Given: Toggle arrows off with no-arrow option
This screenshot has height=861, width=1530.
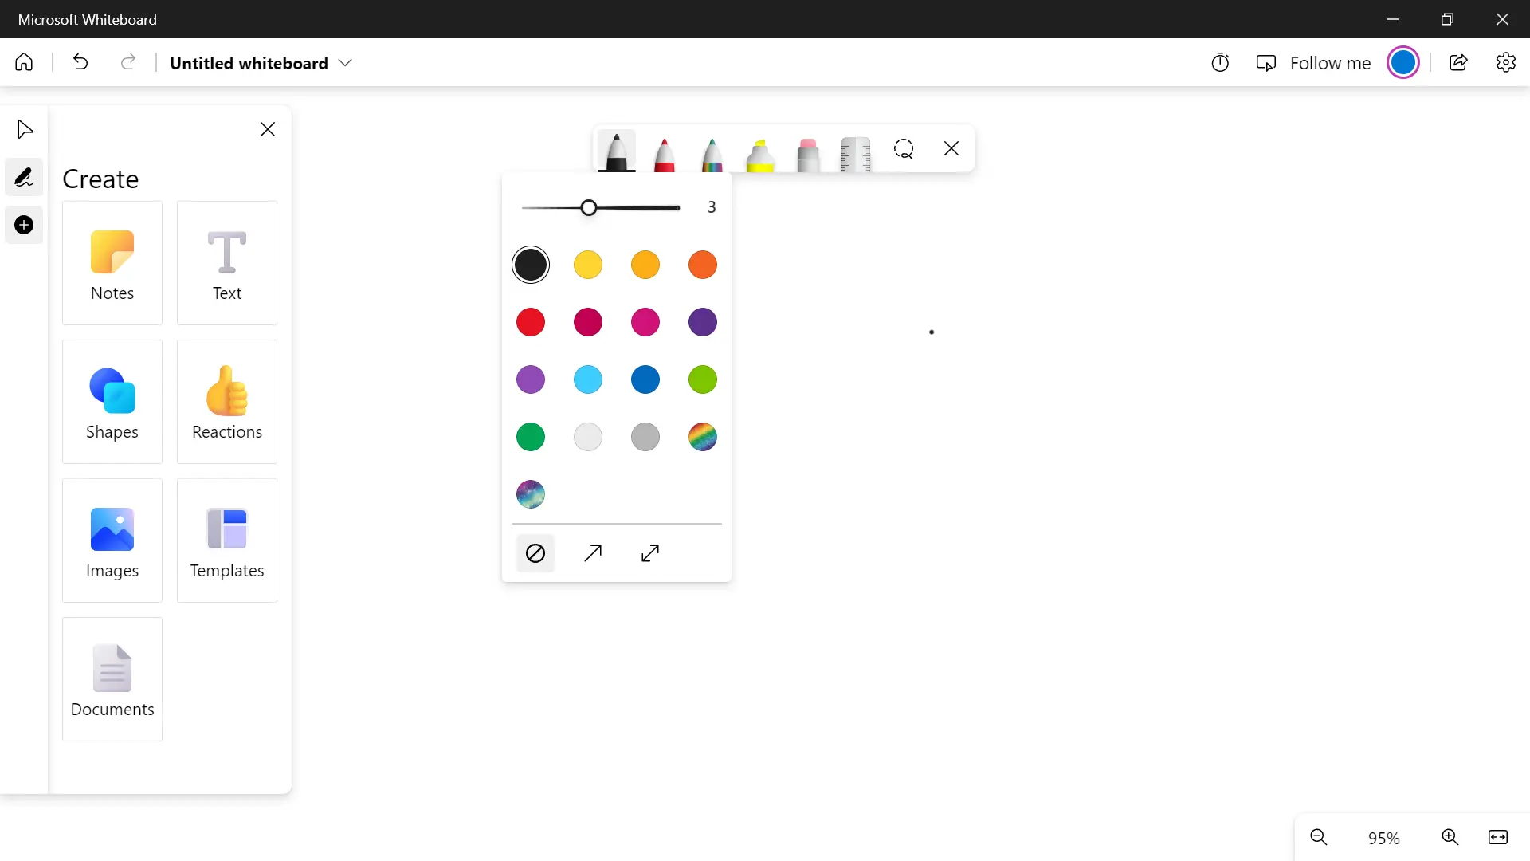Looking at the screenshot, I should click(535, 552).
